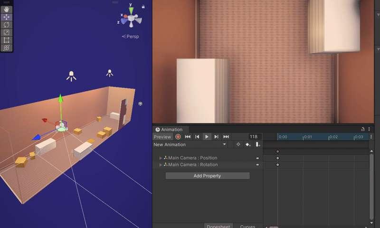Click the 0:00 mark on timeline ruler
380x228 pixels.
[283, 137]
